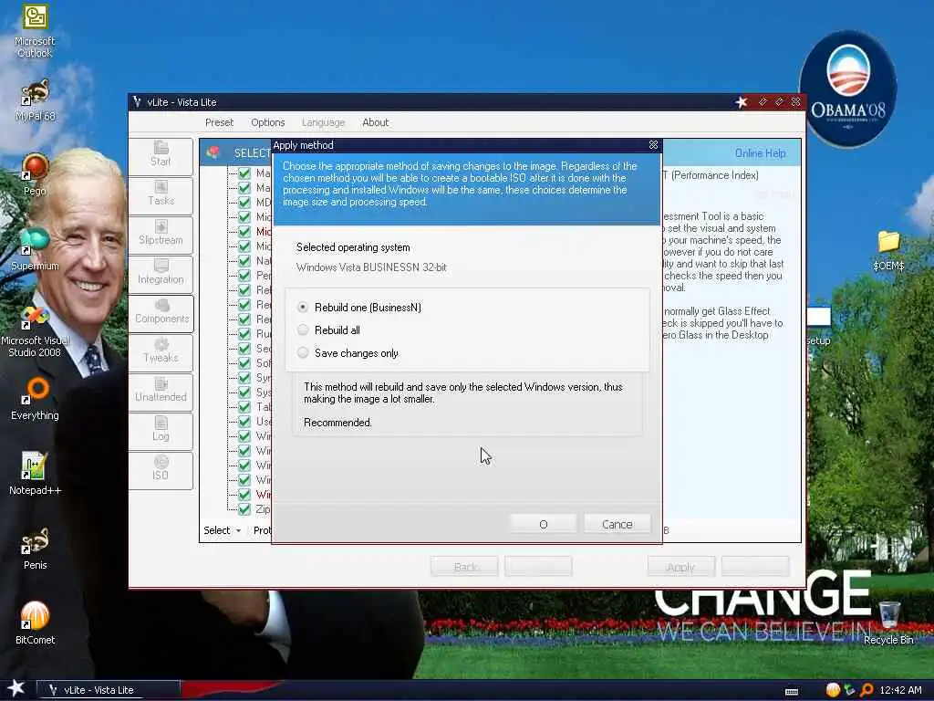Uncheck the Zip component checkbox
Image resolution: width=934 pixels, height=701 pixels.
[x=244, y=509]
